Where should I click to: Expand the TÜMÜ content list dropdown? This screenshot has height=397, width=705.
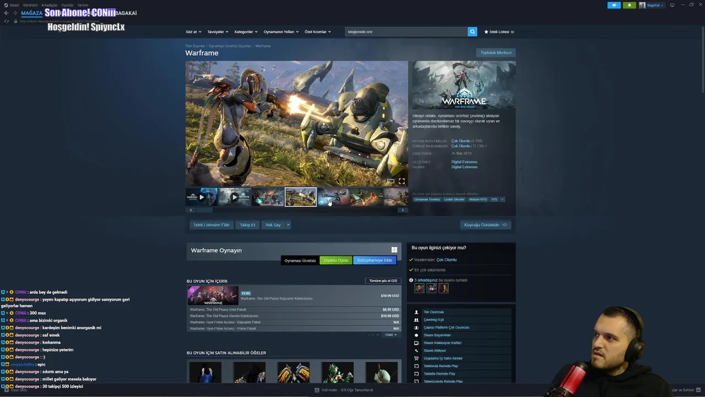tap(391, 335)
